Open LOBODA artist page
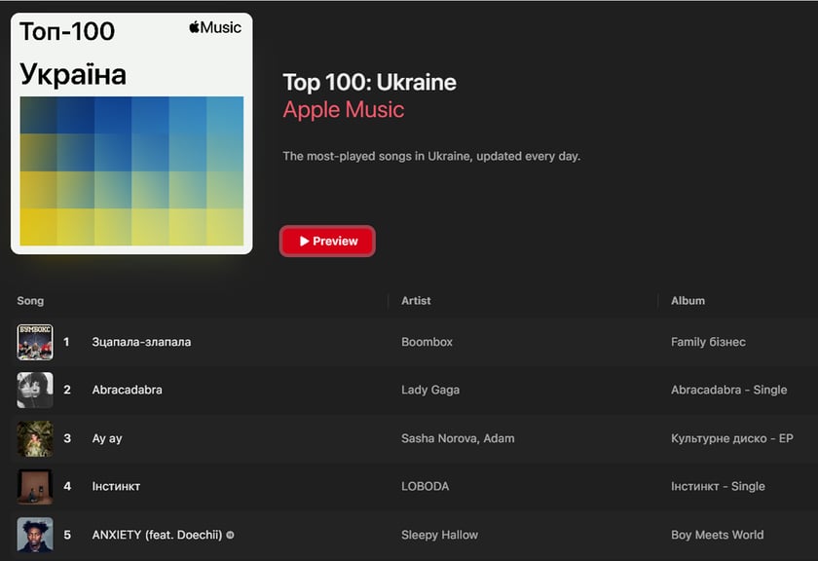 (x=425, y=486)
